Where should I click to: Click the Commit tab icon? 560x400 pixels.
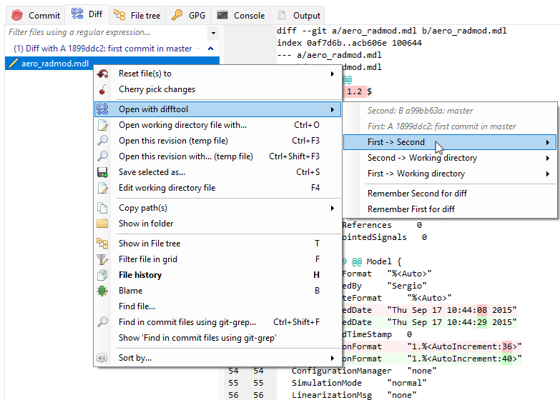pos(16,15)
